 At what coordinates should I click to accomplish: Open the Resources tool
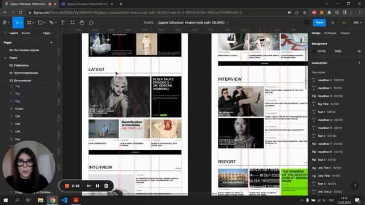pyautogui.click(x=72, y=23)
